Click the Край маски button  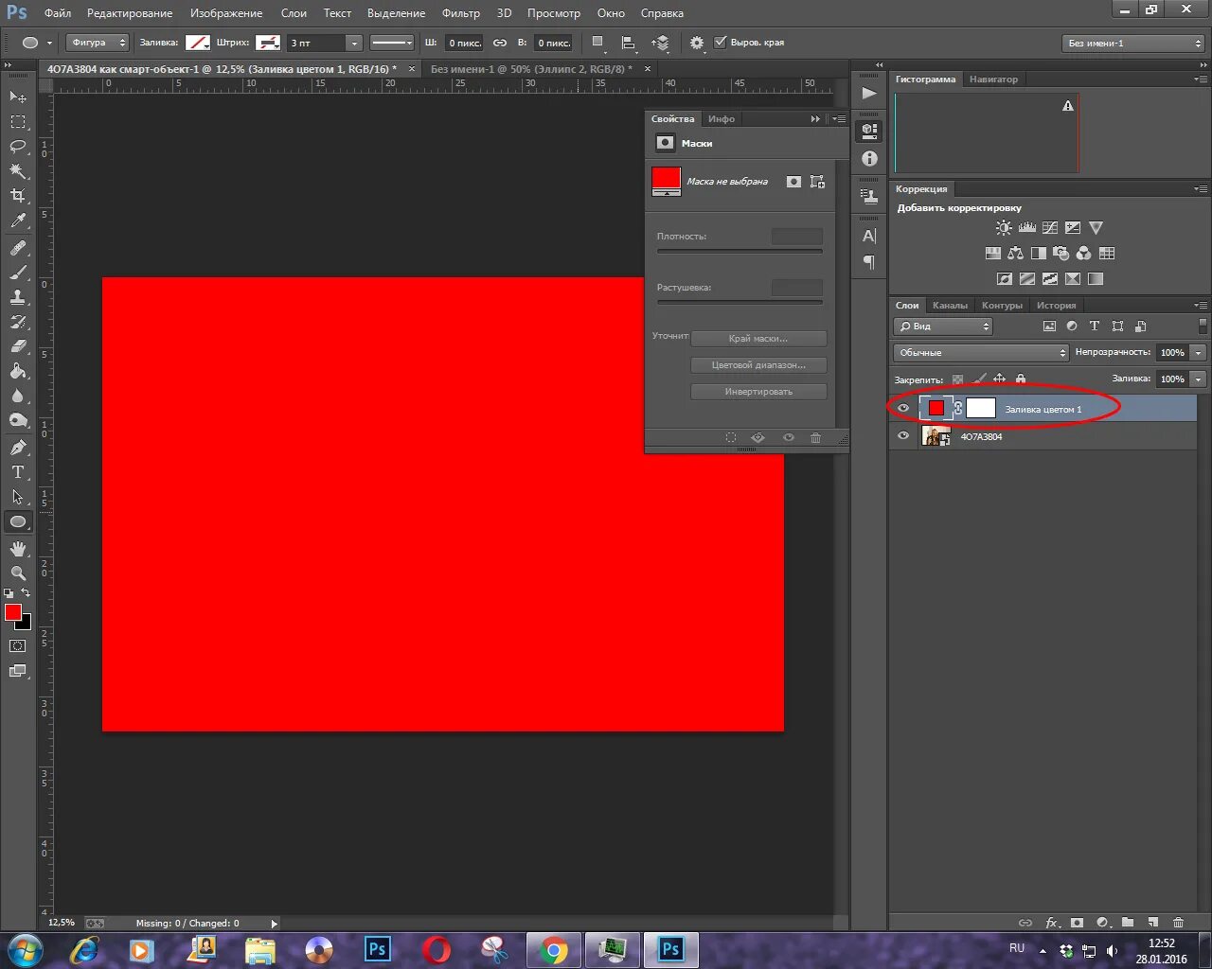758,339
